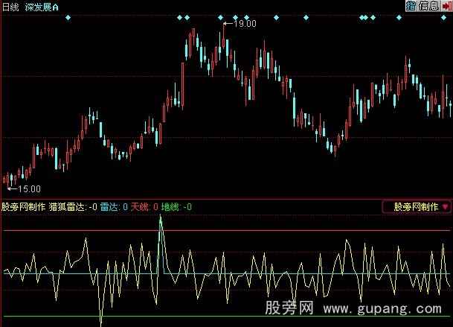Select the red 天线 horizontal line
The width and height of the screenshot is (453, 327).
pos(226,231)
